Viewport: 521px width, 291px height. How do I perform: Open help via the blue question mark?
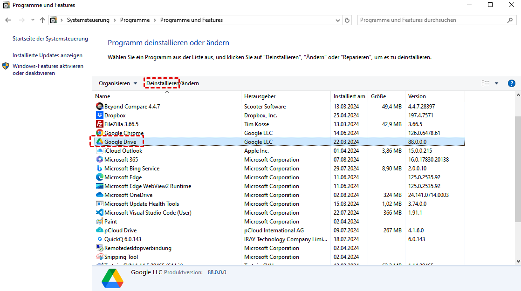pyautogui.click(x=511, y=83)
